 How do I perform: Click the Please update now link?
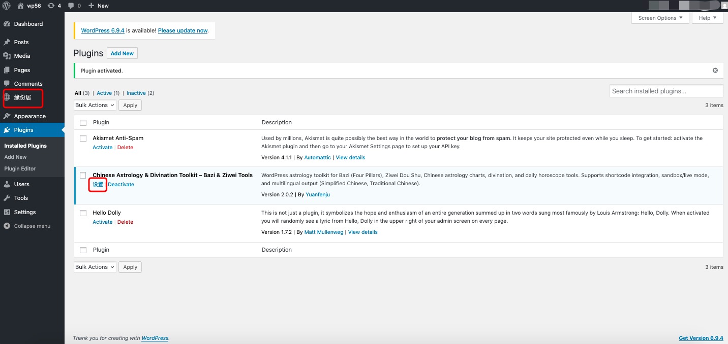click(183, 30)
